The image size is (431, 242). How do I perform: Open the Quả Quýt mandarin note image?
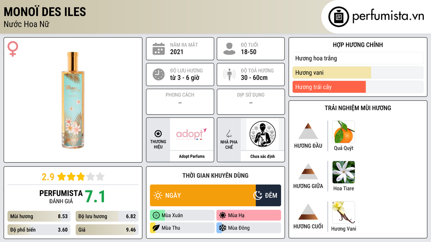coord(343,132)
